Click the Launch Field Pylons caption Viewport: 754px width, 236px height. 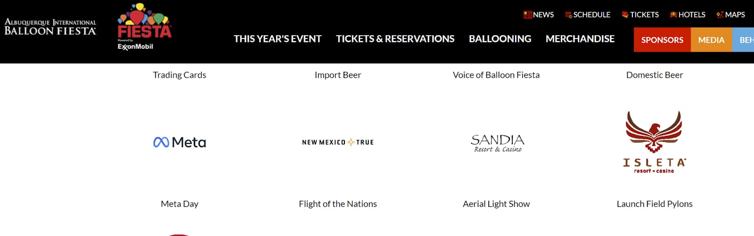655,204
